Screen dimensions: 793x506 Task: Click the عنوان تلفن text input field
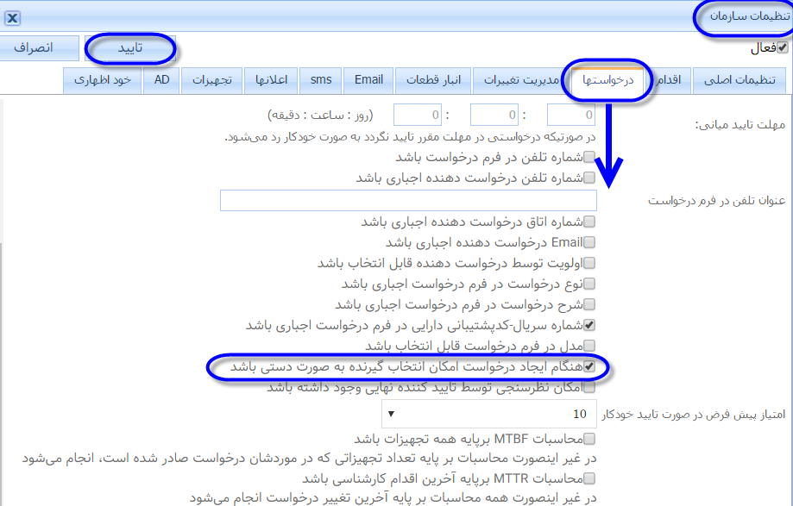(x=407, y=200)
